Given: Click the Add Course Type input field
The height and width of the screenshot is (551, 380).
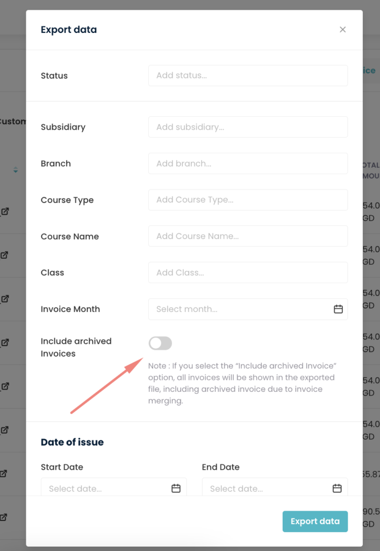Looking at the screenshot, I should pos(247,200).
